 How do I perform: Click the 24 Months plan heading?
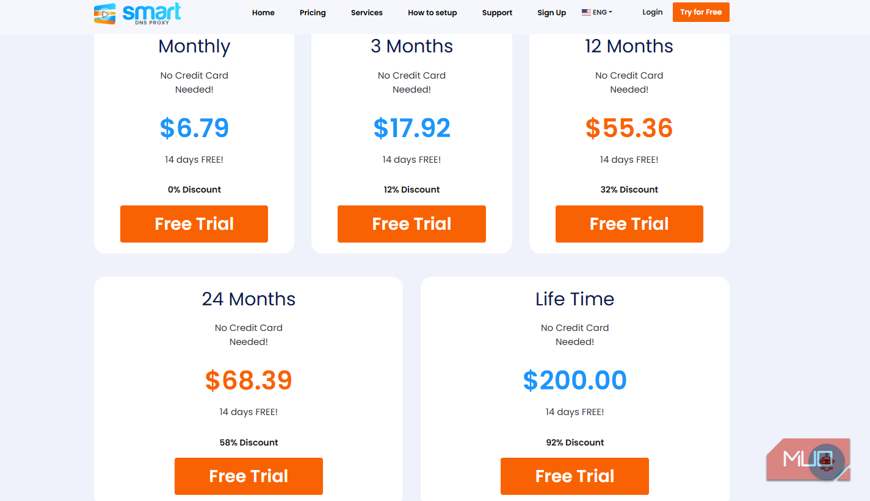coord(248,299)
